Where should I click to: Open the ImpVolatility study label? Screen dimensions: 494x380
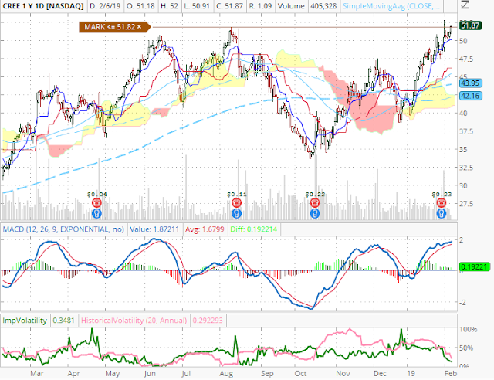pyautogui.click(x=25, y=321)
